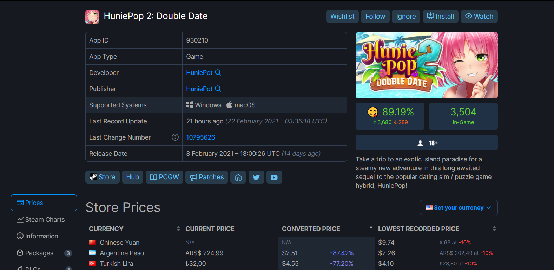Click the Store Prices heading
This screenshot has width=554, height=270.
(x=123, y=207)
